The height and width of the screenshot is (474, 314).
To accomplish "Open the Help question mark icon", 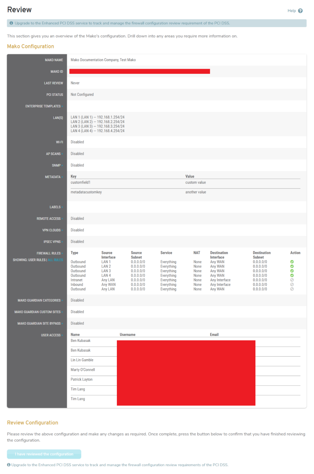I will (300, 10).
